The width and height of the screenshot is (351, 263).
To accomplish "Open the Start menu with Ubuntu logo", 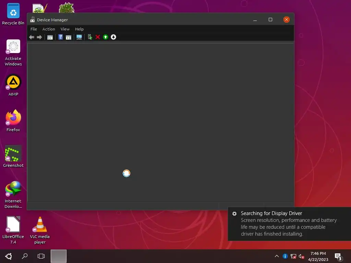I will point(9,256).
